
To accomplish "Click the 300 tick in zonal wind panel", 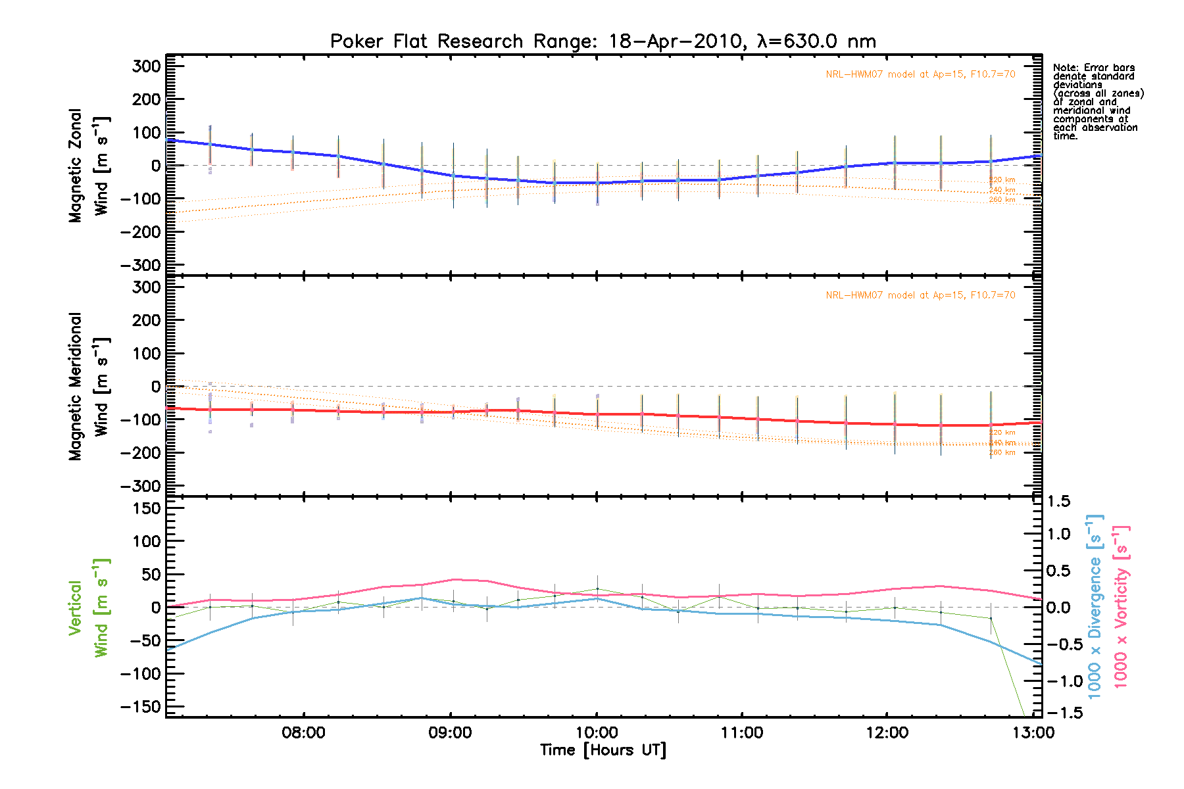I will coord(146,66).
